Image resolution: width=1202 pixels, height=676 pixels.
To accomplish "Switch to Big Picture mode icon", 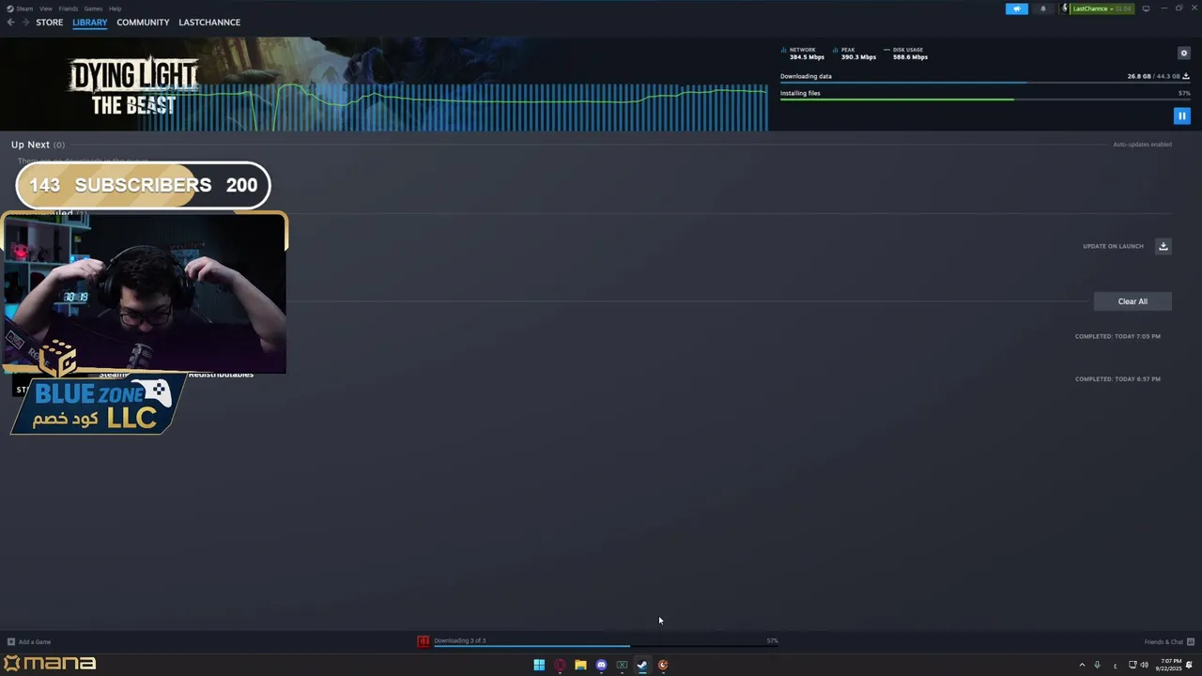I will point(1146,8).
